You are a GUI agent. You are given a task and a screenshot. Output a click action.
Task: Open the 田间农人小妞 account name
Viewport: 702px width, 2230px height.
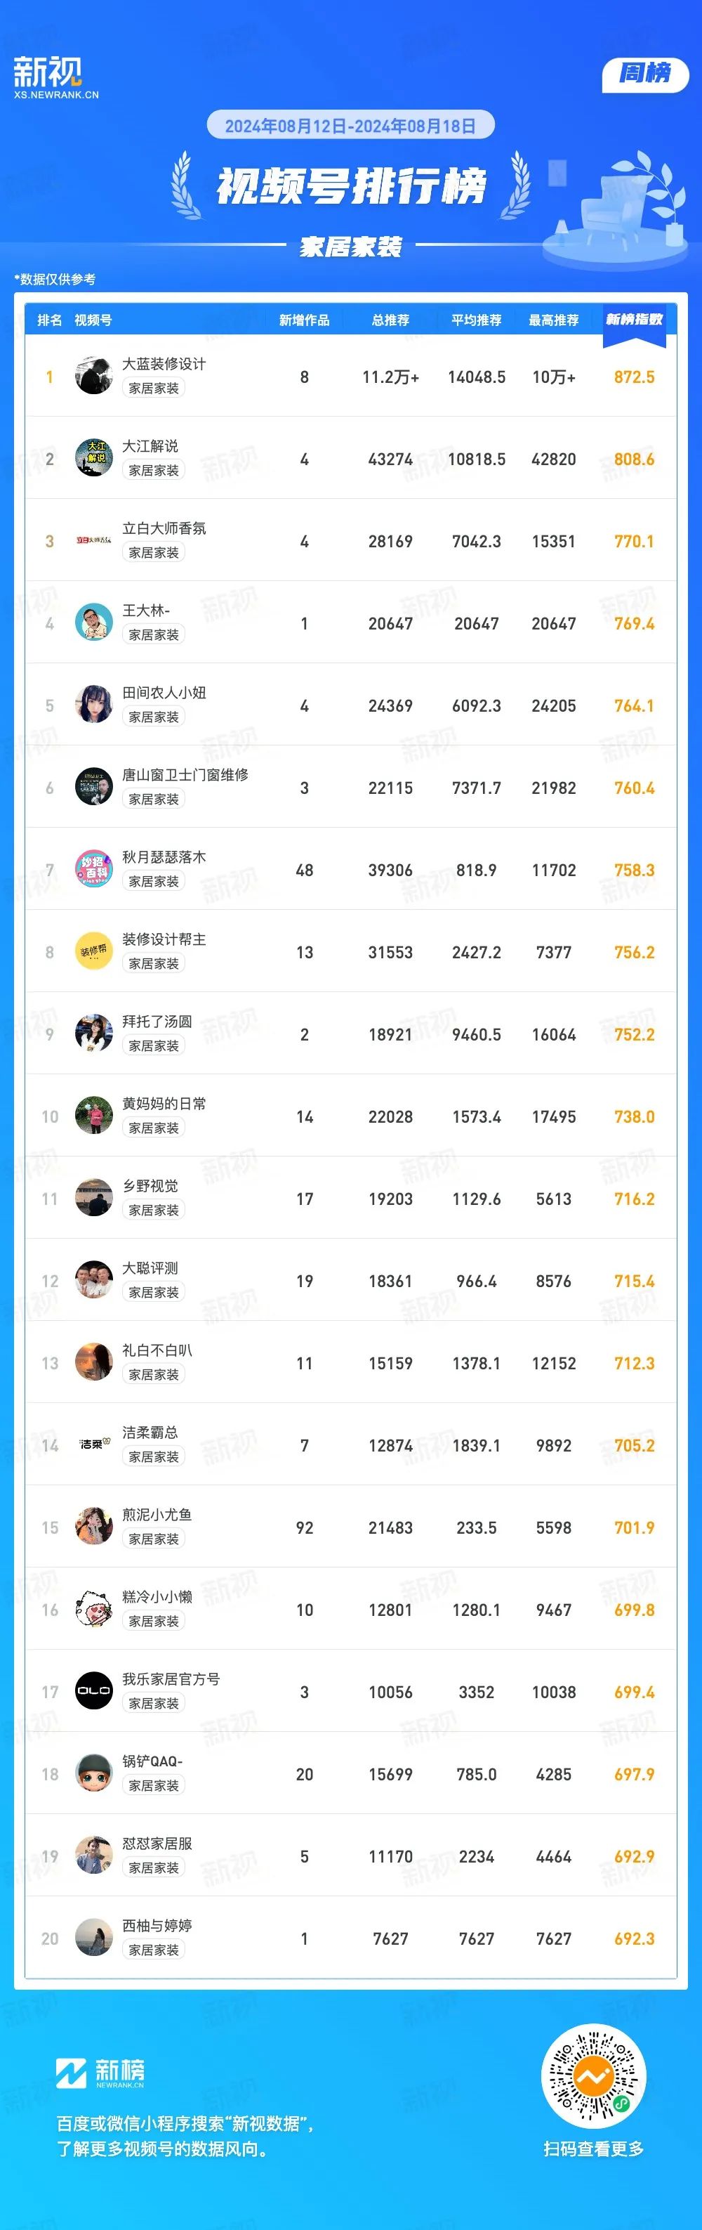tap(164, 693)
